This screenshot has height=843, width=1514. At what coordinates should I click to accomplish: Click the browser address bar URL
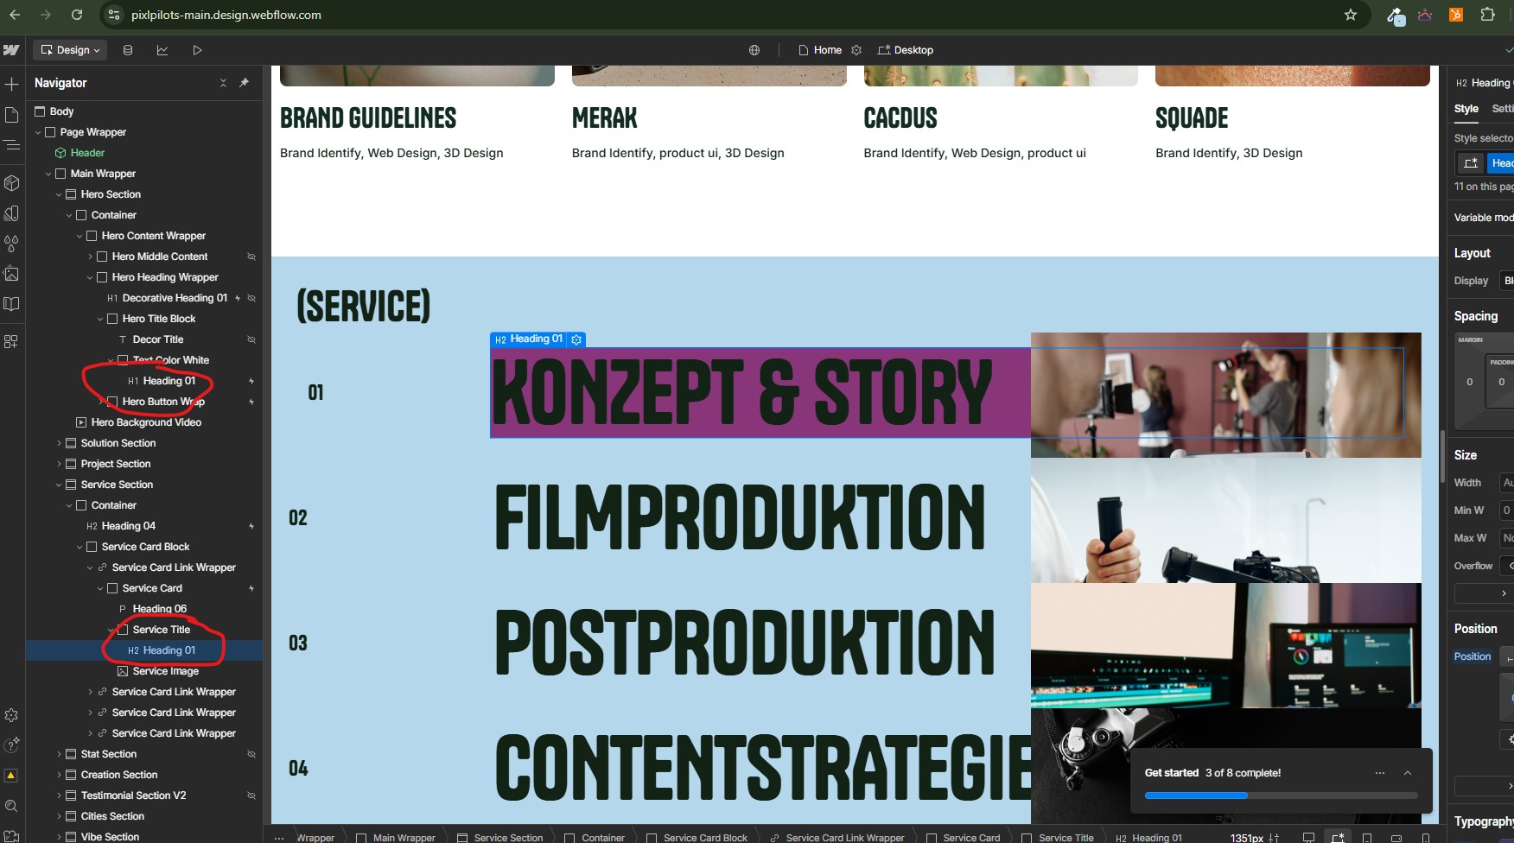pos(226,15)
